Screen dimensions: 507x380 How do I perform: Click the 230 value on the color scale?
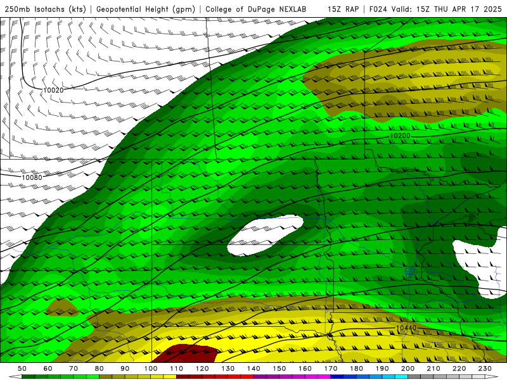485,369
